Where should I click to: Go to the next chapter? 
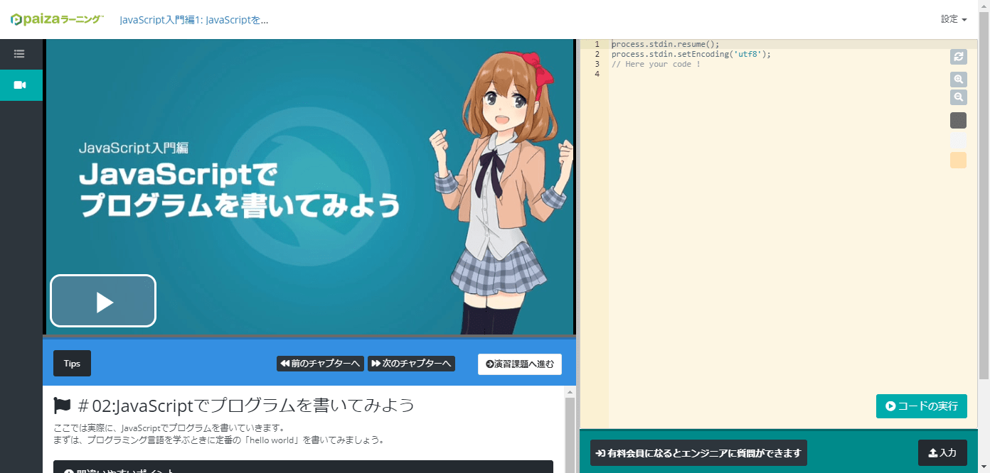click(x=411, y=363)
